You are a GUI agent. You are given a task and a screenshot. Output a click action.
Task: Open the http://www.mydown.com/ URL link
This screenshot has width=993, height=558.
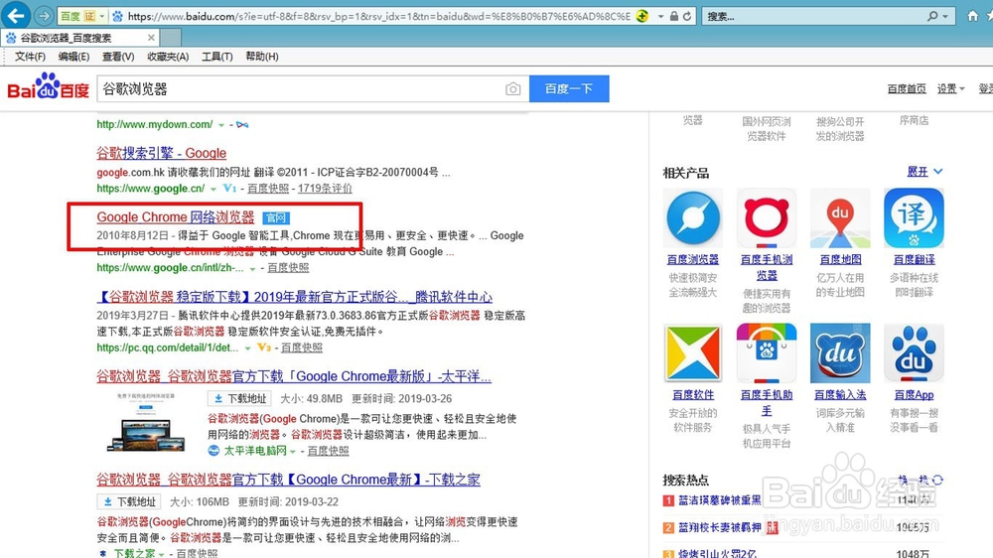click(x=155, y=125)
